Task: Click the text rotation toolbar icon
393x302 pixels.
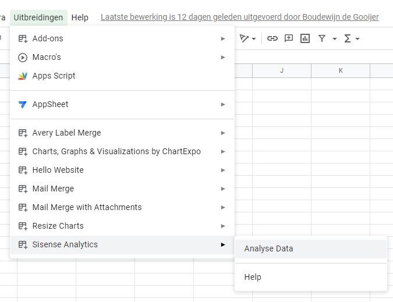Action: (244, 38)
